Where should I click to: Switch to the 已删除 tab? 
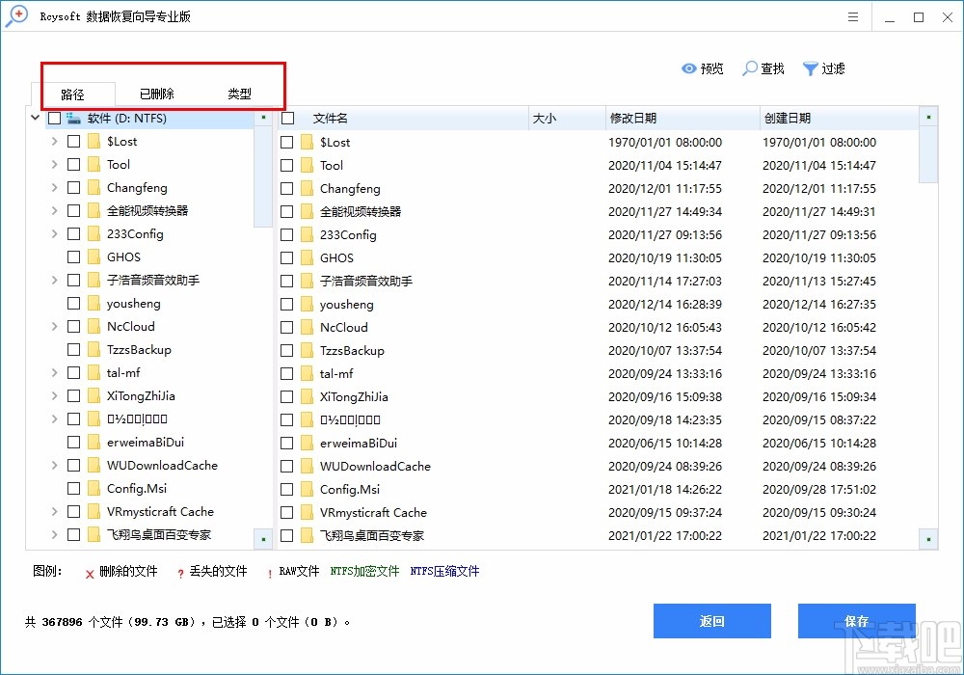pyautogui.click(x=156, y=94)
